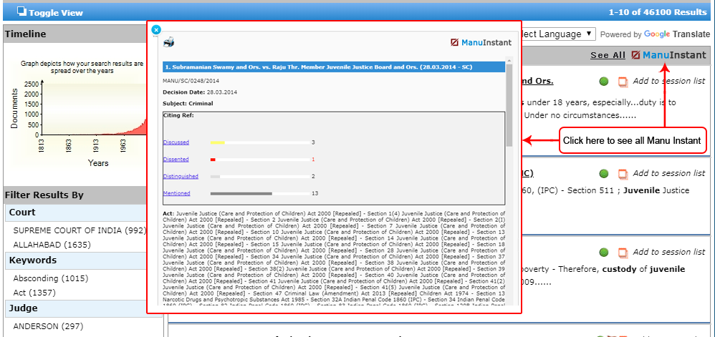Close the Manu Instant popup
The width and height of the screenshot is (715, 337).
point(156,30)
